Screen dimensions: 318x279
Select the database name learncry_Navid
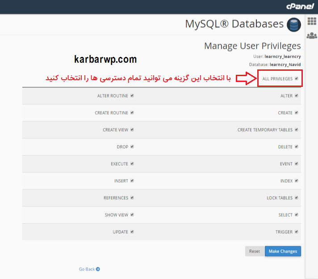pyautogui.click(x=285, y=64)
